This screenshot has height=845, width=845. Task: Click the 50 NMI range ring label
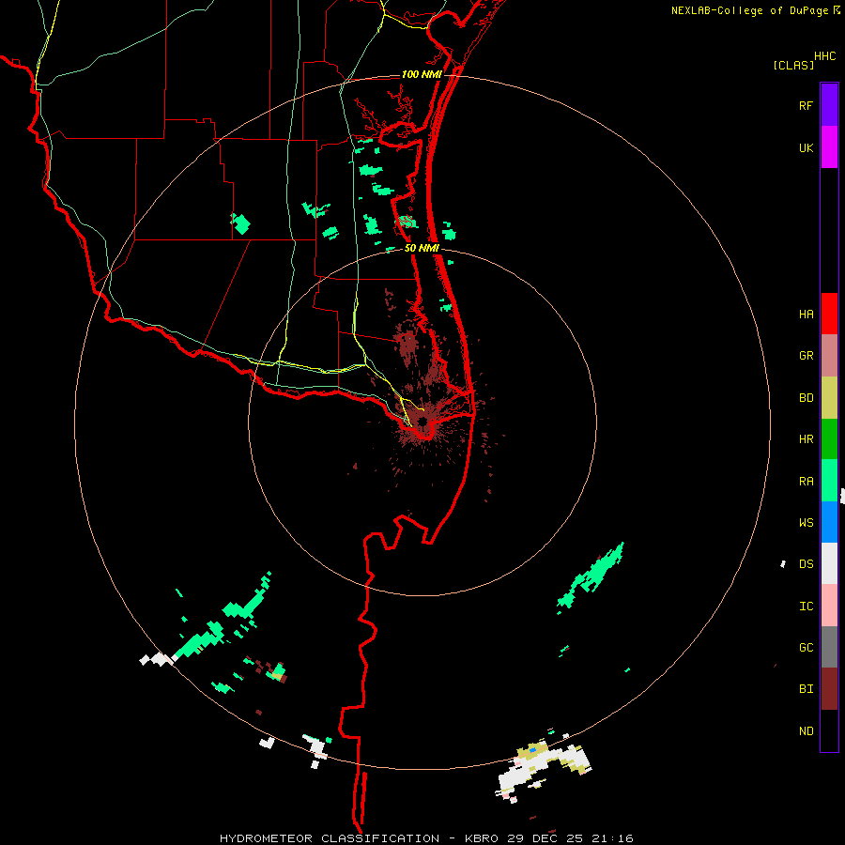422,248
